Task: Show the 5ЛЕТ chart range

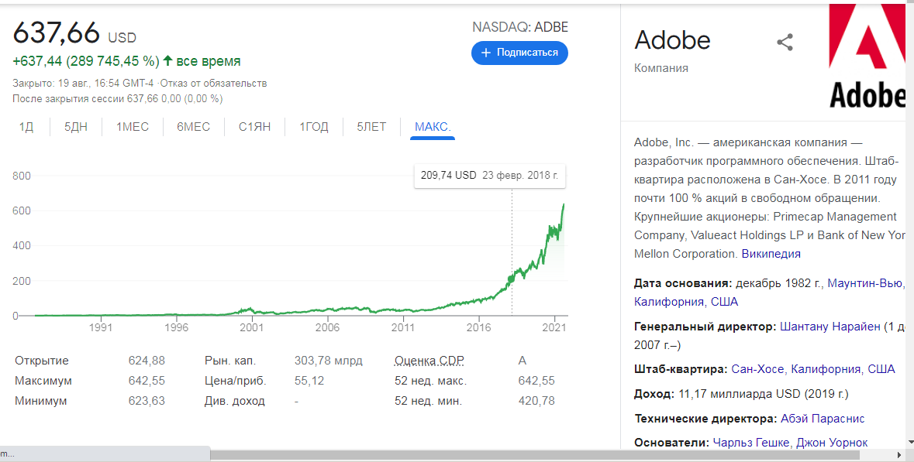Action: coord(371,127)
